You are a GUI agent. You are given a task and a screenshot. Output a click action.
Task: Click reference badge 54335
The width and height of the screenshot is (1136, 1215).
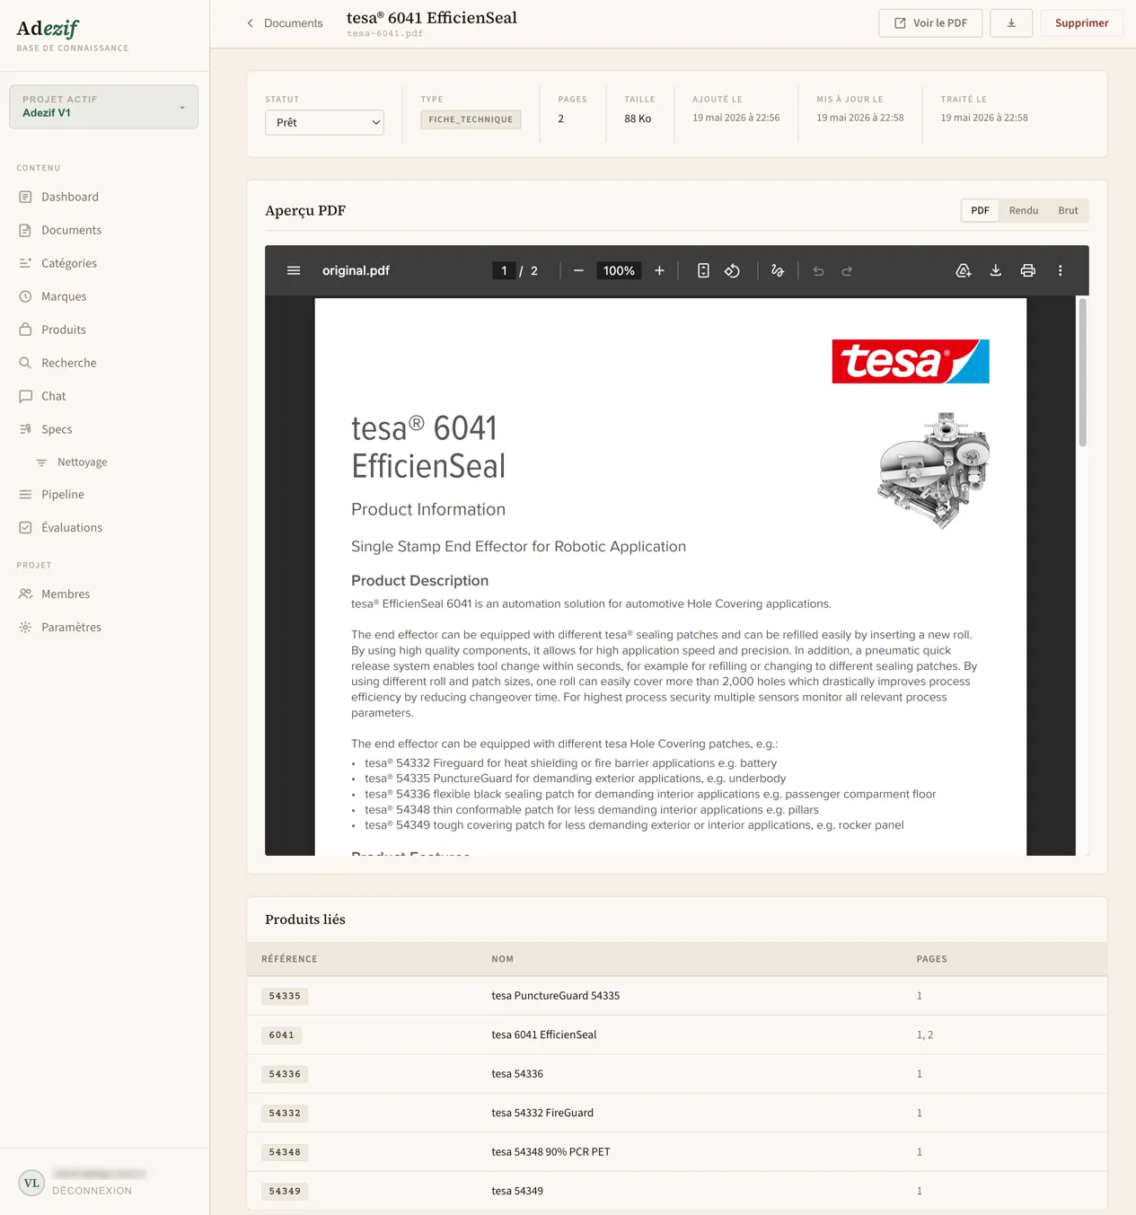[285, 996]
